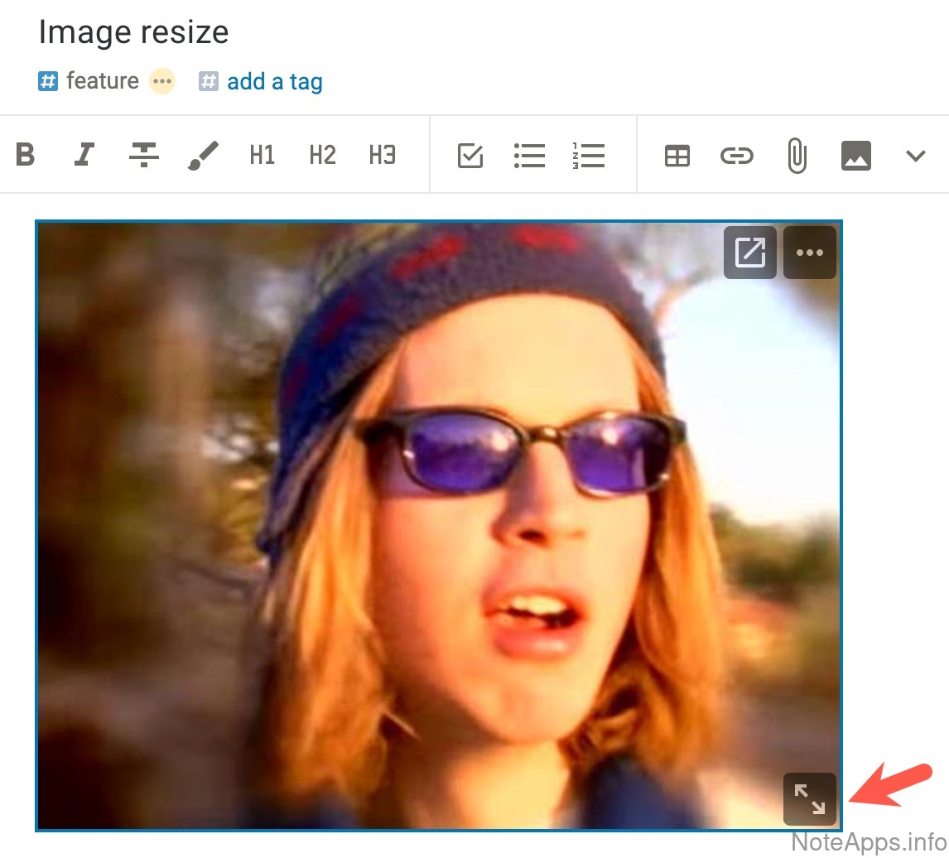Insert a bulleted list
Viewport: 949px width, 858px height.
[529, 155]
